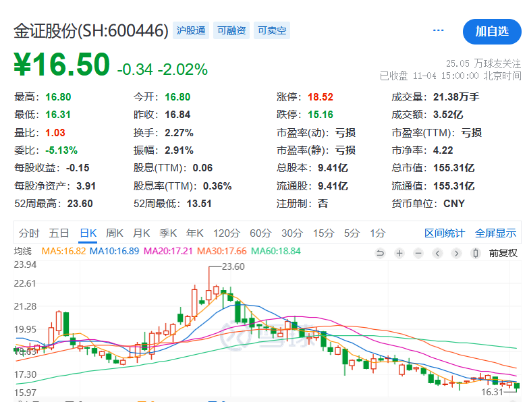527x402 pixels.
Task: Click the 市净率 4.22 value
Action: [443, 150]
